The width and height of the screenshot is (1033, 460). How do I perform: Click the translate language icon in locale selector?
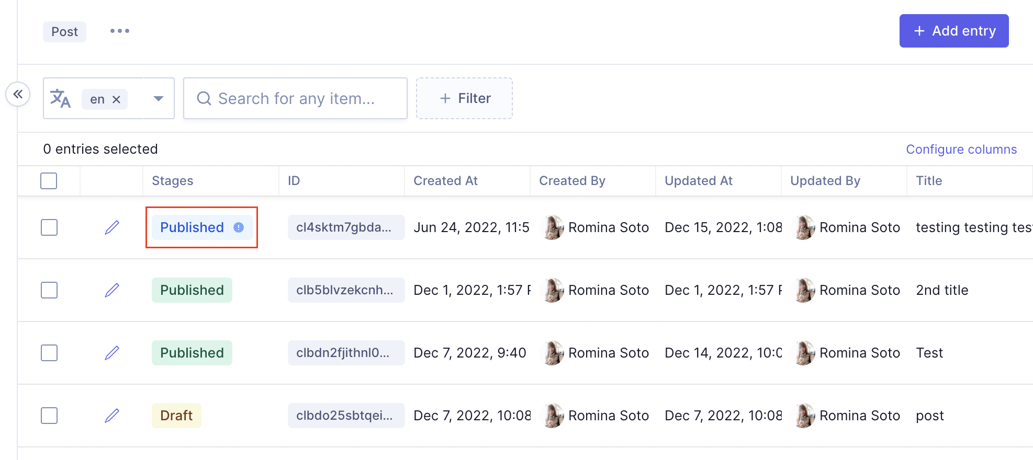coord(60,98)
